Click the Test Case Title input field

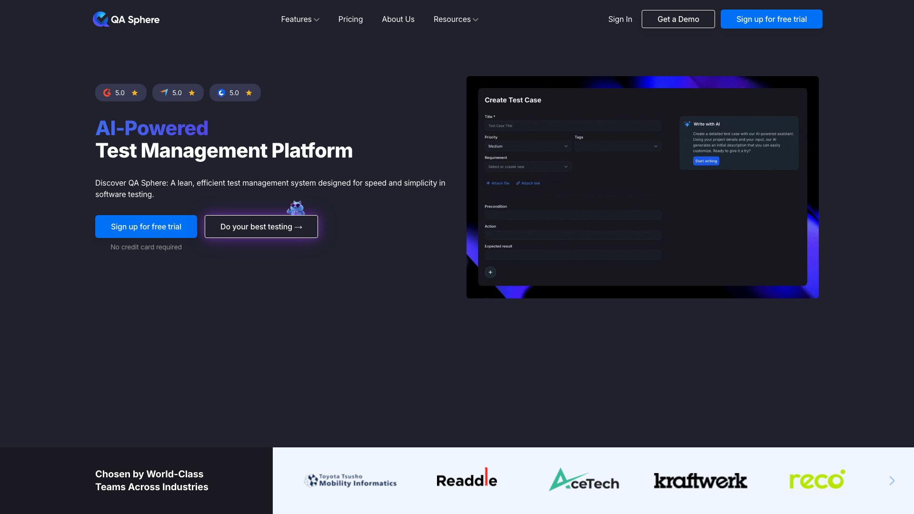click(x=573, y=126)
